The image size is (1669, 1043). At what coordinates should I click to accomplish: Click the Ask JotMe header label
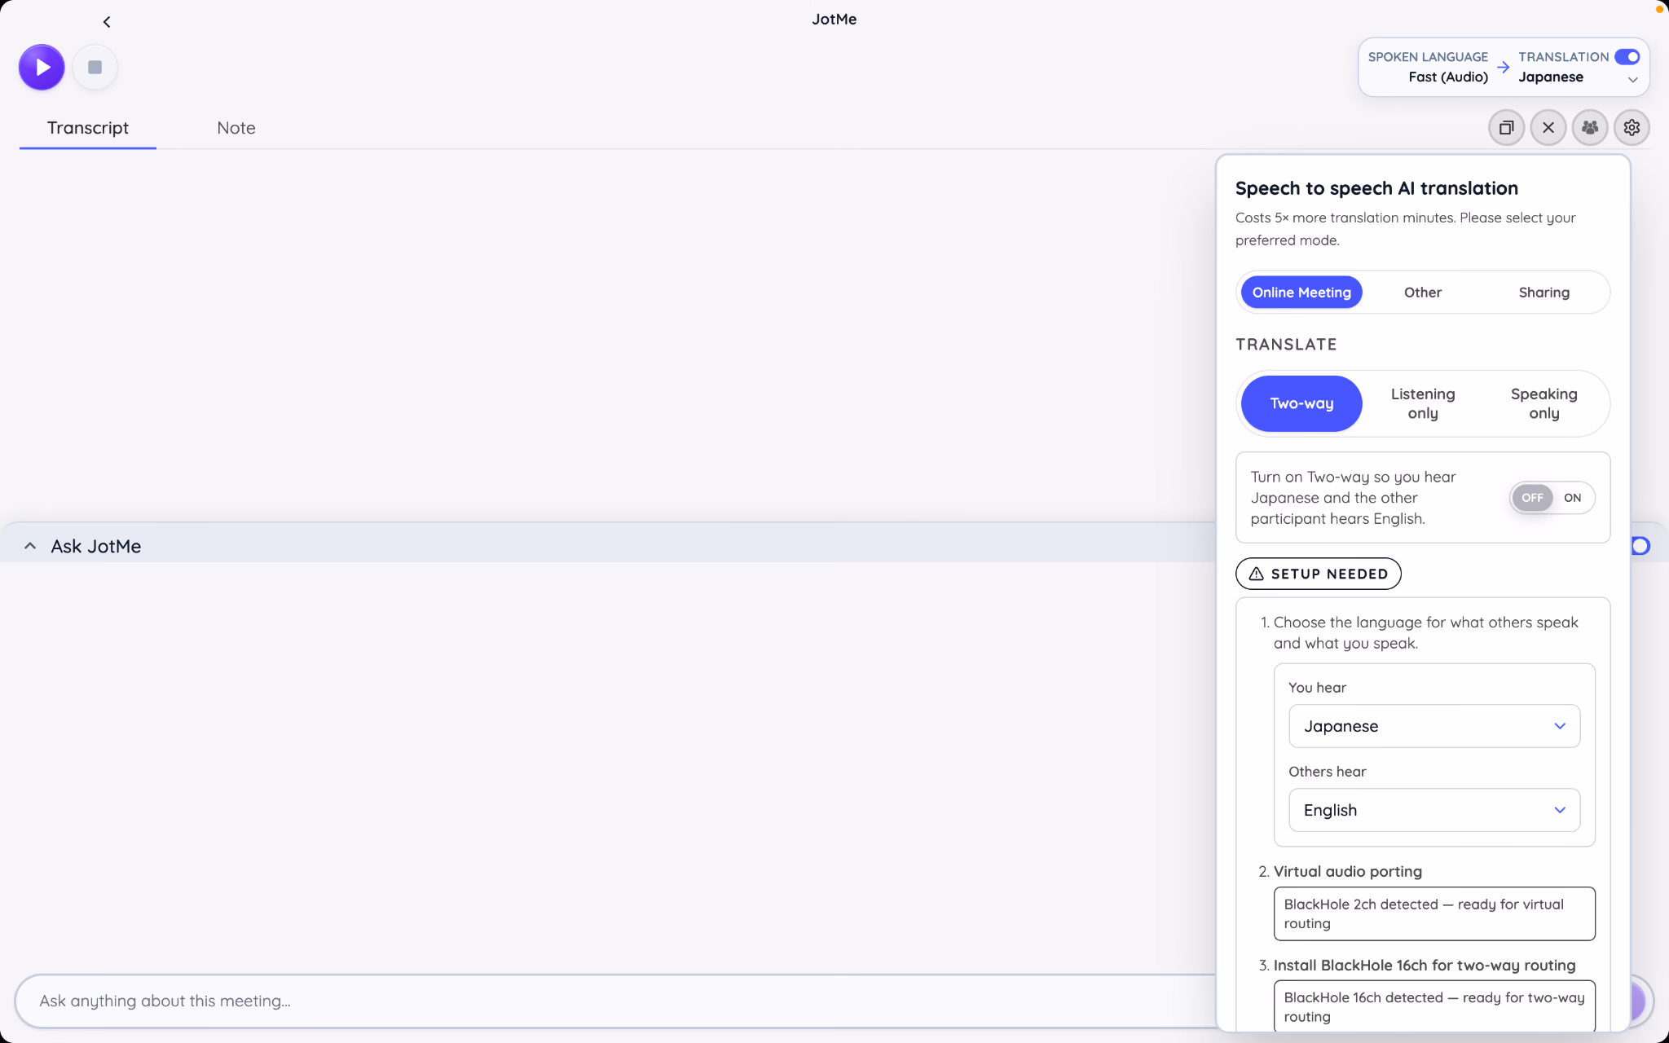tap(96, 546)
